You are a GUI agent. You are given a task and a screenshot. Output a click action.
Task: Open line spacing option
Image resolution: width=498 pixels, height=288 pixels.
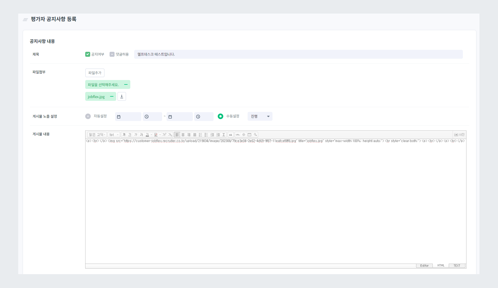(224, 135)
